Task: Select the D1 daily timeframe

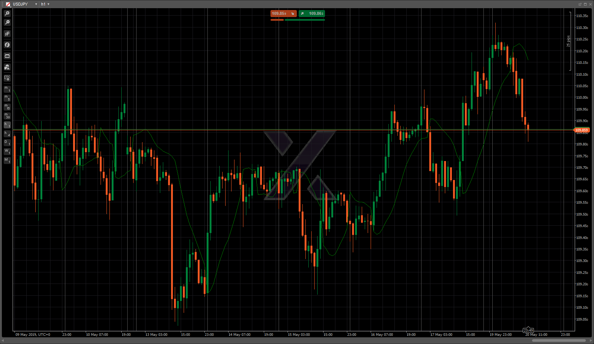Action: point(7,142)
